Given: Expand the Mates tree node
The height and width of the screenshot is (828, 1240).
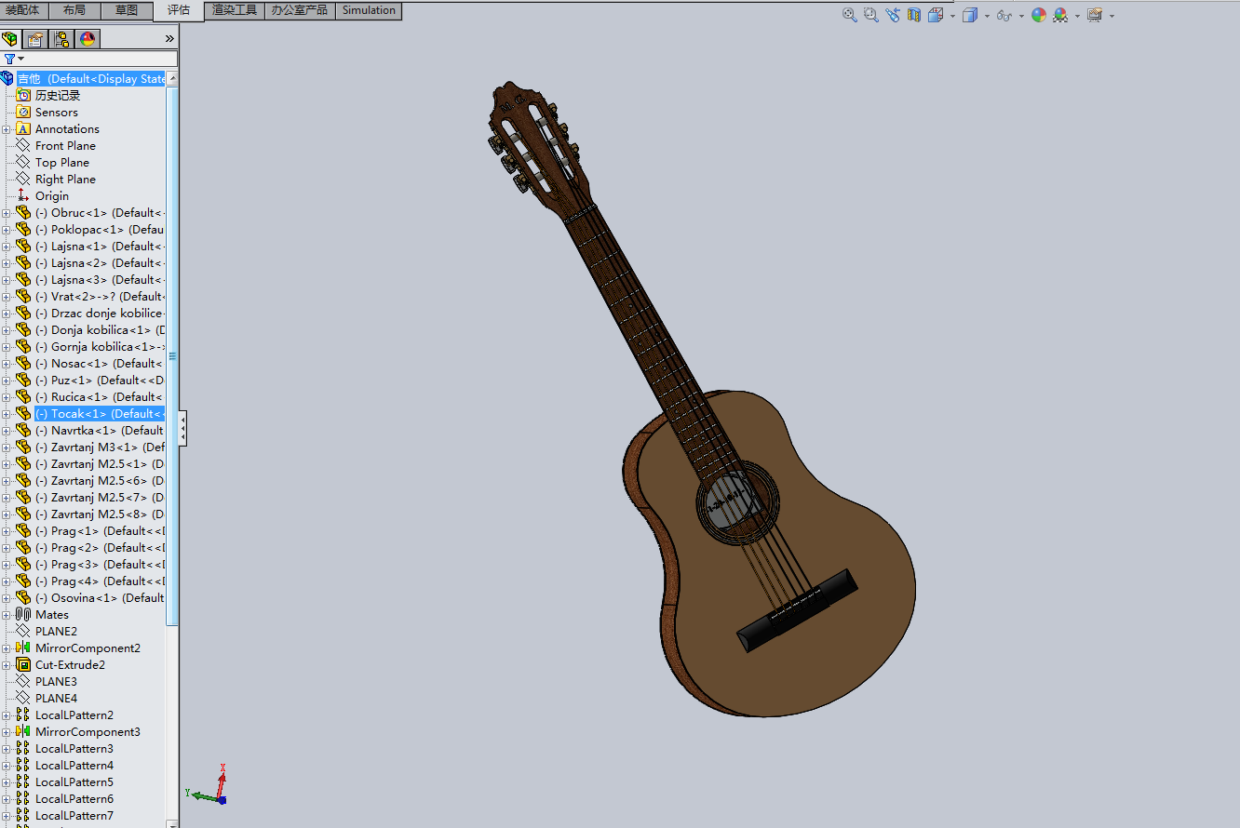Looking at the screenshot, I should click(7, 615).
